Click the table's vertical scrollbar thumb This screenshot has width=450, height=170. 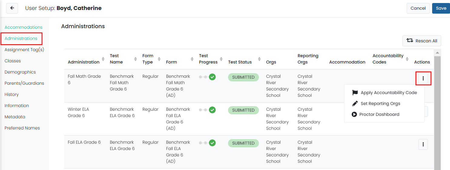437,113
